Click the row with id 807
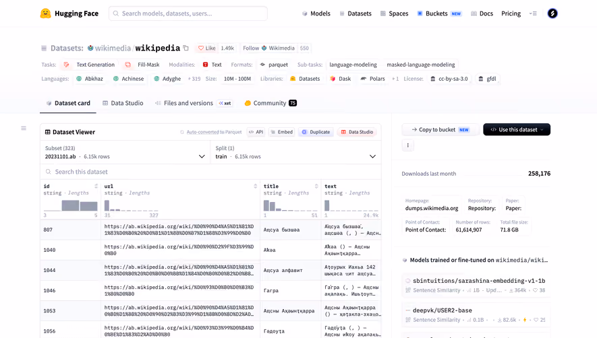 pos(210,230)
